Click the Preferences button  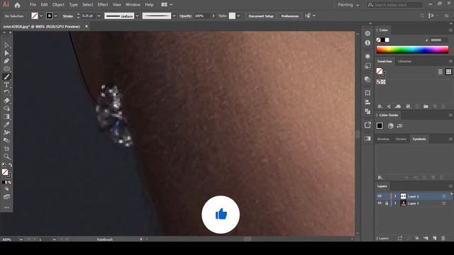coord(290,16)
